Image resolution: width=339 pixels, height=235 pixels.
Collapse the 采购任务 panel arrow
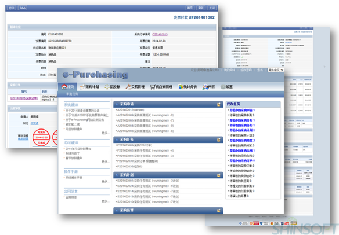click(117, 139)
